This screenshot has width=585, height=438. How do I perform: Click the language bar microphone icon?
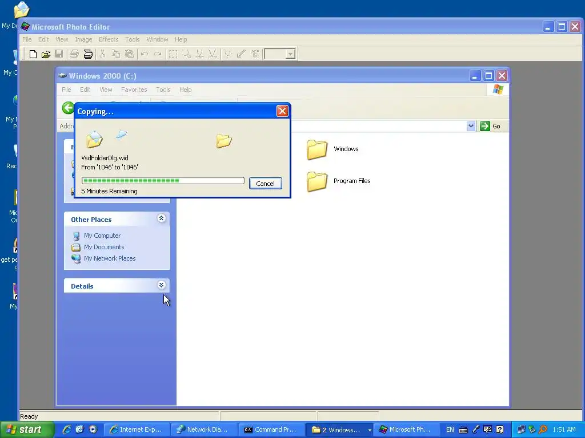(476, 430)
